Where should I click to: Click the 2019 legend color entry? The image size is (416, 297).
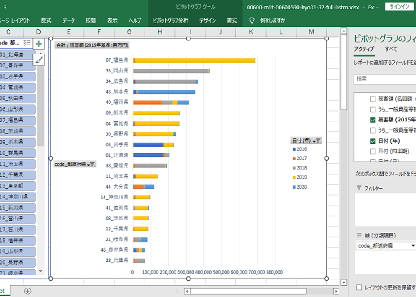click(299, 177)
